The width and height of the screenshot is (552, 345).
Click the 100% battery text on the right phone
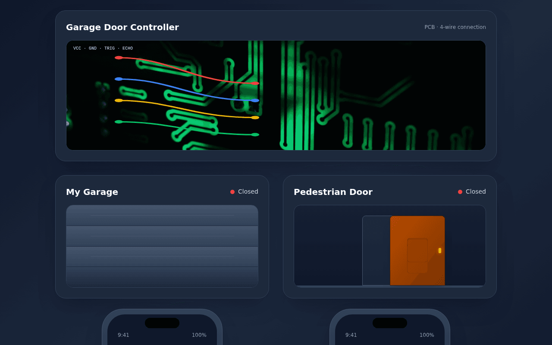pyautogui.click(x=427, y=335)
